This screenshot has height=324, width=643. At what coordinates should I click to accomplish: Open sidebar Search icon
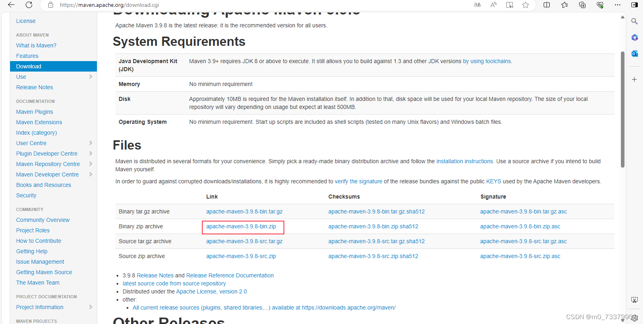click(635, 21)
